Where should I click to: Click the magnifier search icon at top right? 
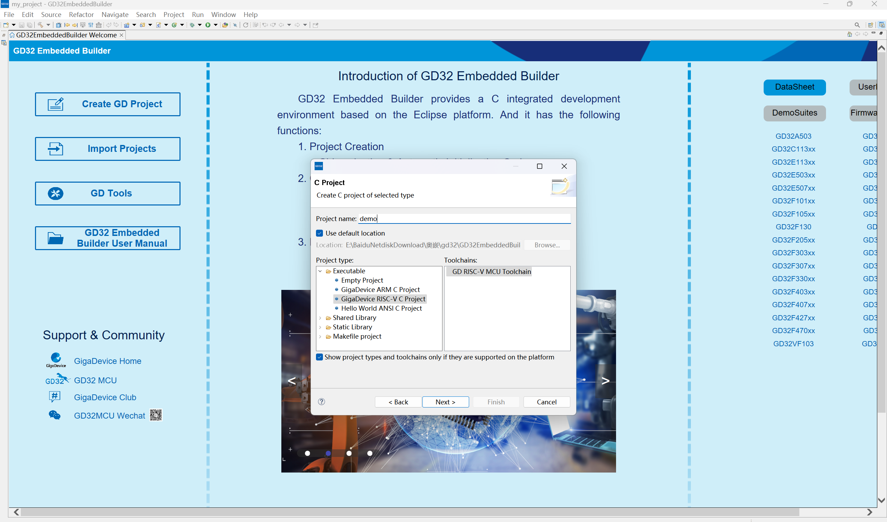tap(857, 25)
